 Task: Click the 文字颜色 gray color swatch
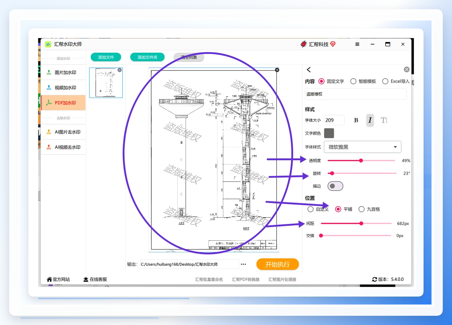(x=329, y=133)
